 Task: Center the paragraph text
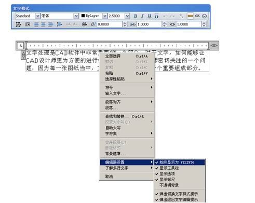click(43, 24)
